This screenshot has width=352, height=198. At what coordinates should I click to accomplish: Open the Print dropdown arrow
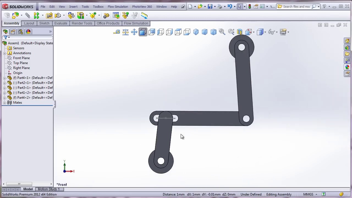point(225,7)
